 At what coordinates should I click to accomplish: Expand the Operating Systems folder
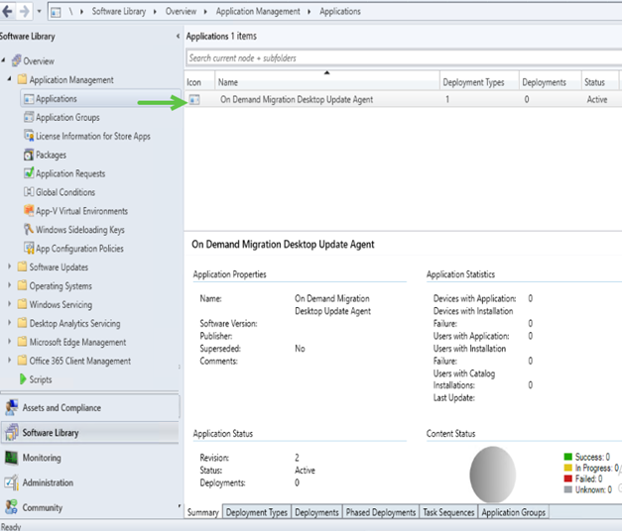[10, 286]
